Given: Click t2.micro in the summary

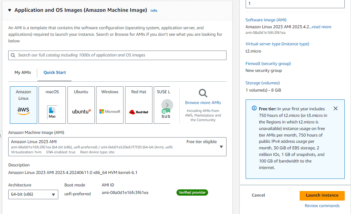Looking at the screenshot, I should coord(253,51).
